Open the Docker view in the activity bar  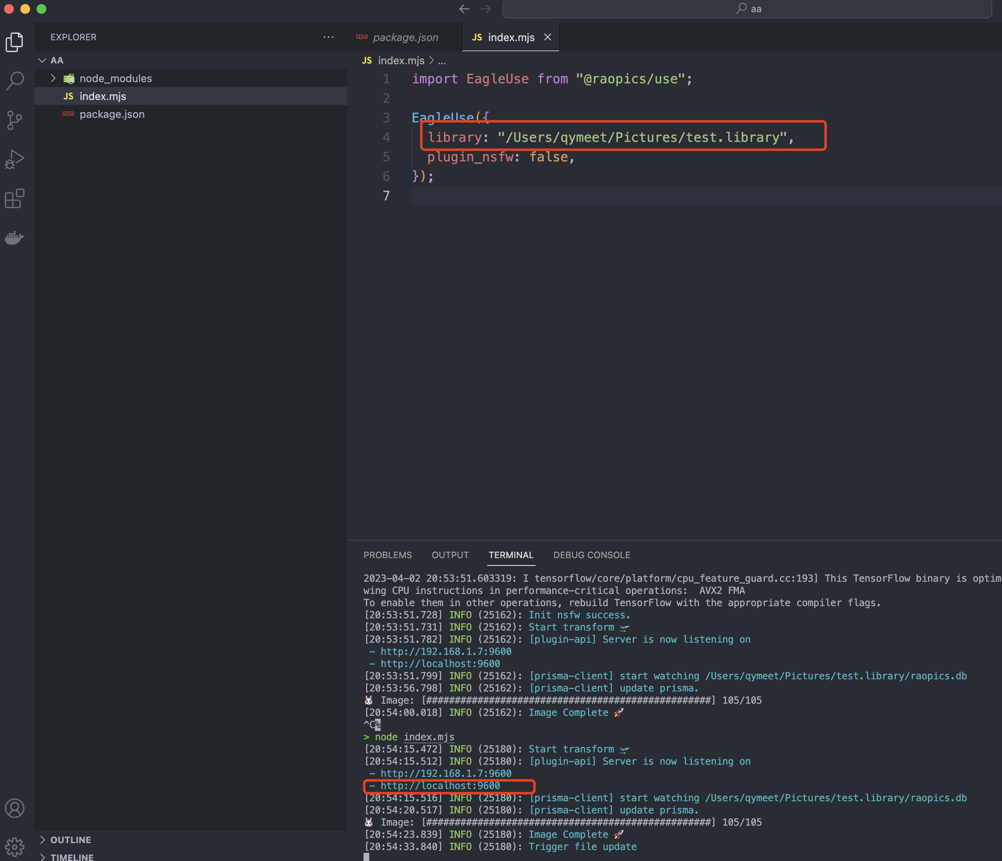15,237
